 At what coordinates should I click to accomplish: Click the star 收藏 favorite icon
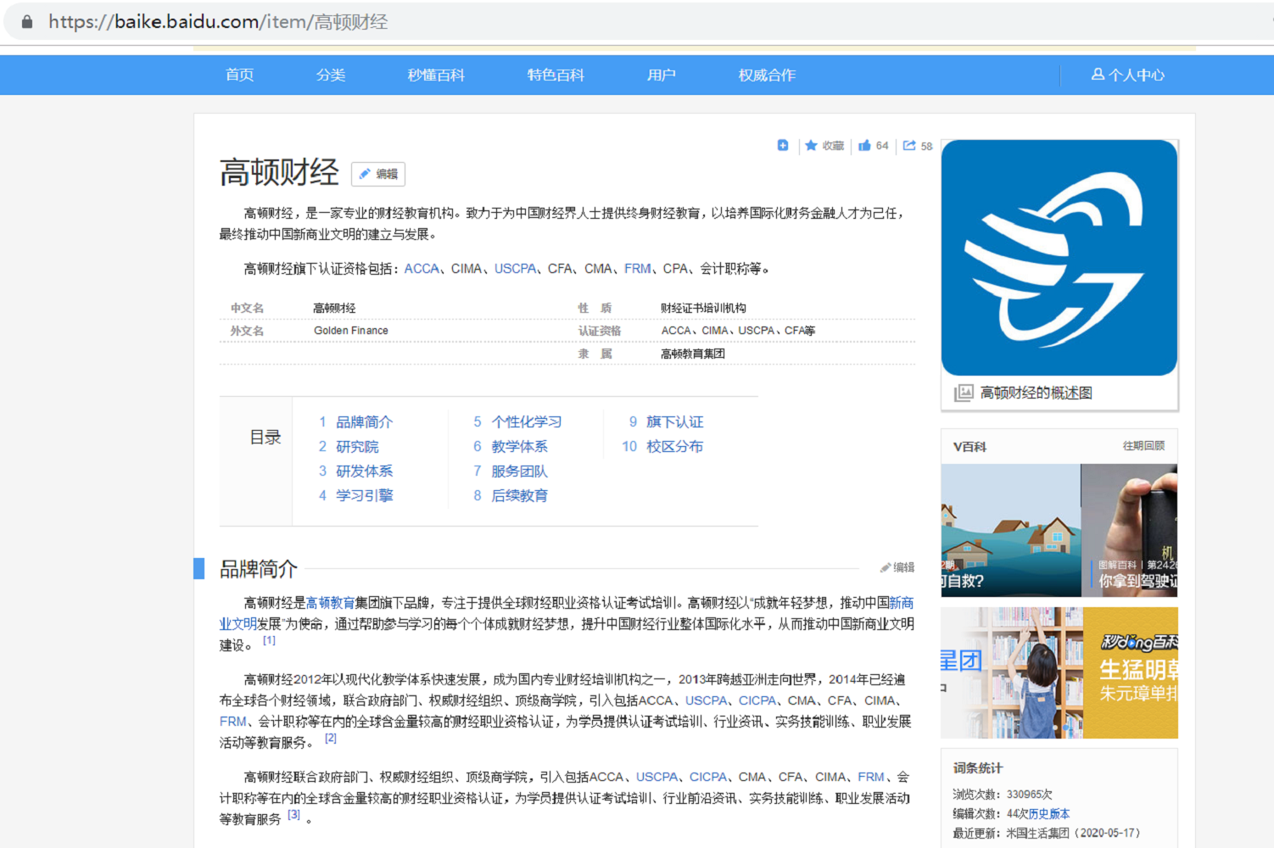[x=811, y=146]
